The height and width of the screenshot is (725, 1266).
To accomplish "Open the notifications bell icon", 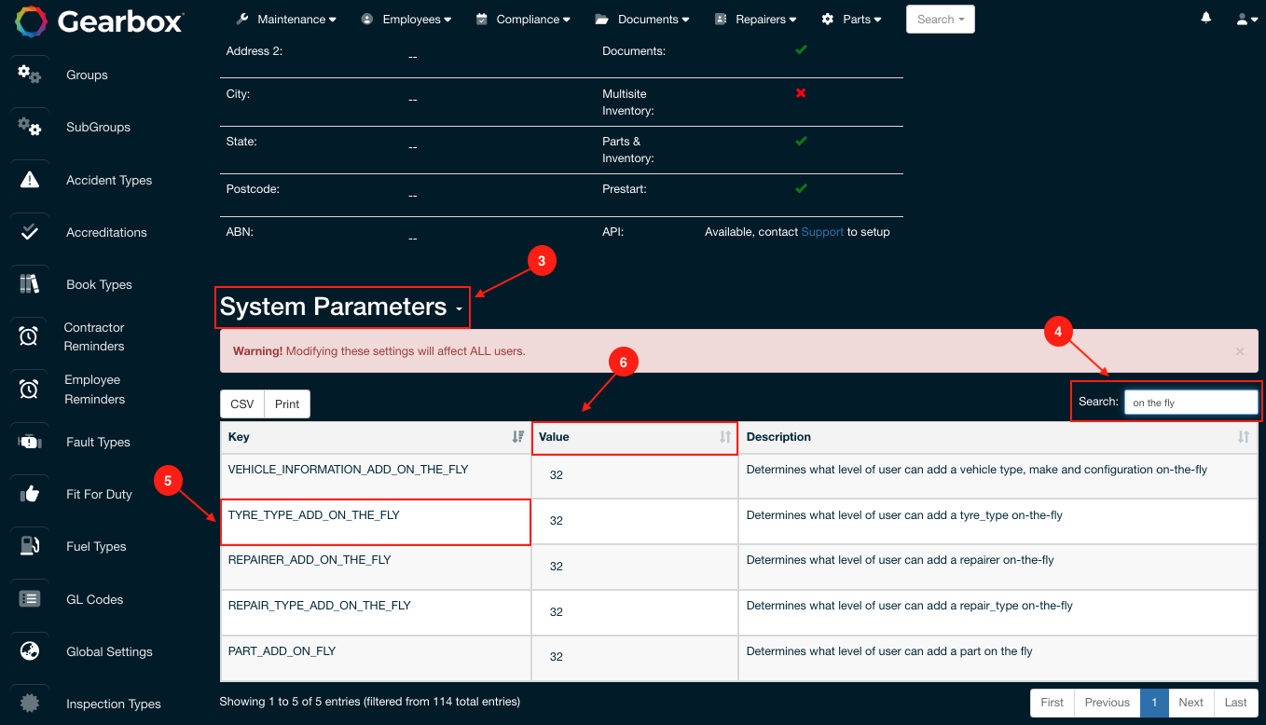I will [1206, 18].
